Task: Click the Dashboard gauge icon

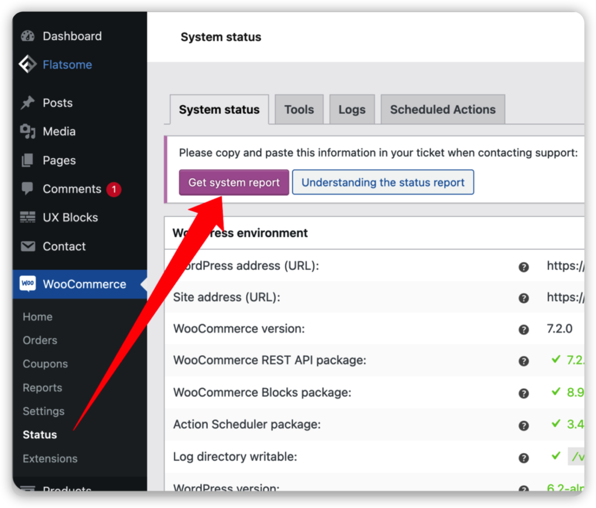Action: click(28, 36)
